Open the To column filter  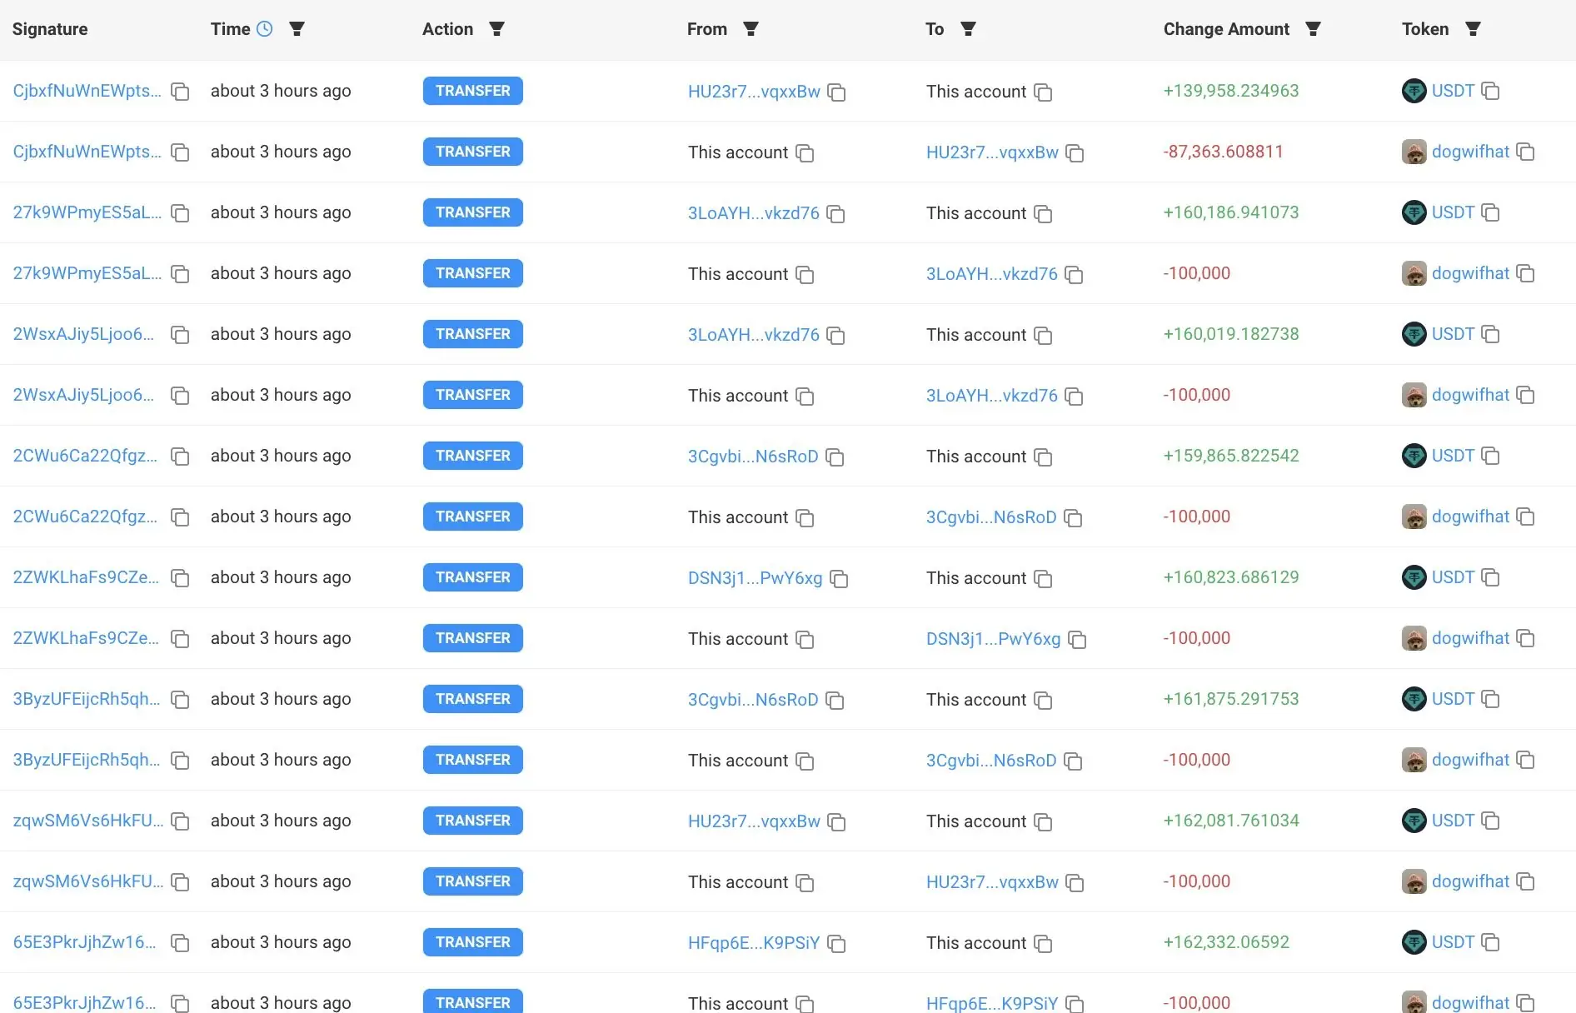[x=968, y=29]
